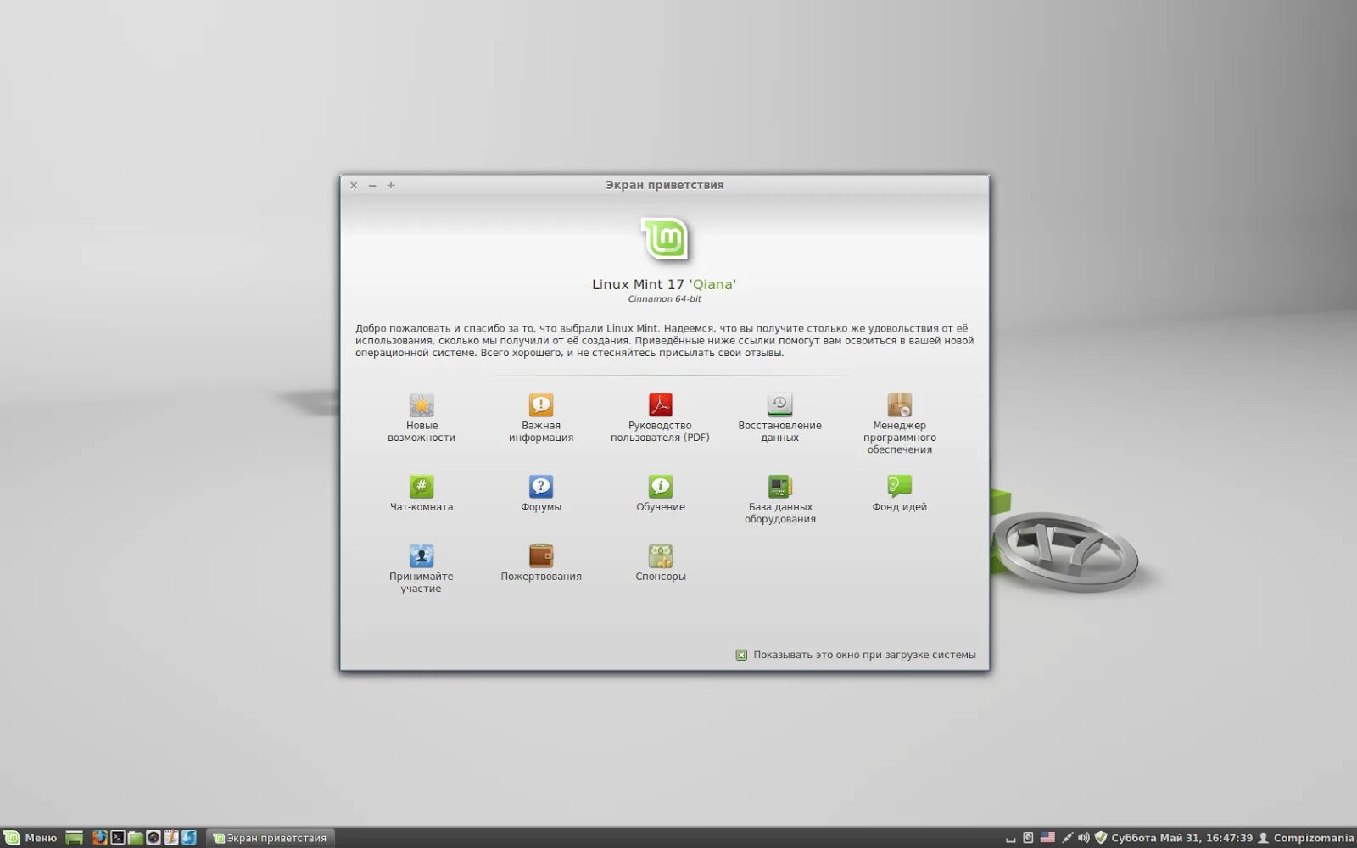This screenshot has height=848, width=1357.
Task: Launch the terminal from the panel
Action: (118, 838)
